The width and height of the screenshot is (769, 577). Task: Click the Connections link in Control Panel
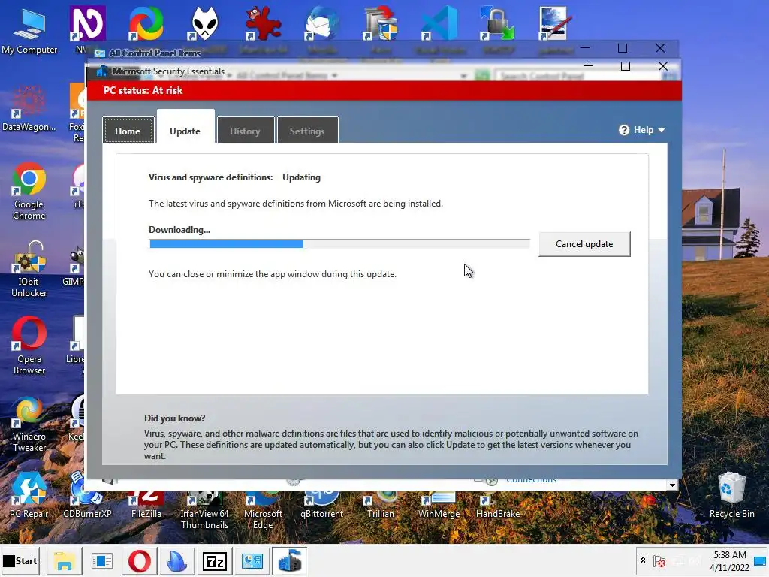click(531, 480)
